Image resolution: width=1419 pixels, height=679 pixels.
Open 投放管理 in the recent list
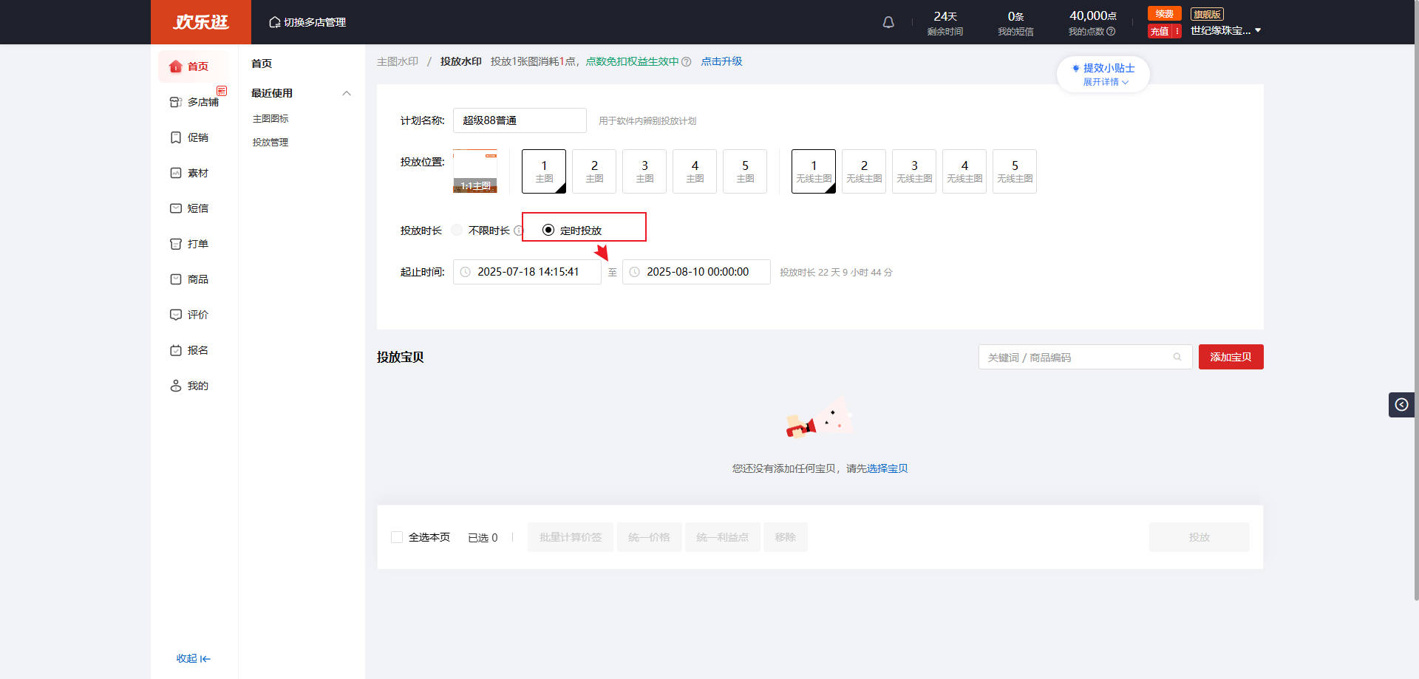pyautogui.click(x=270, y=143)
